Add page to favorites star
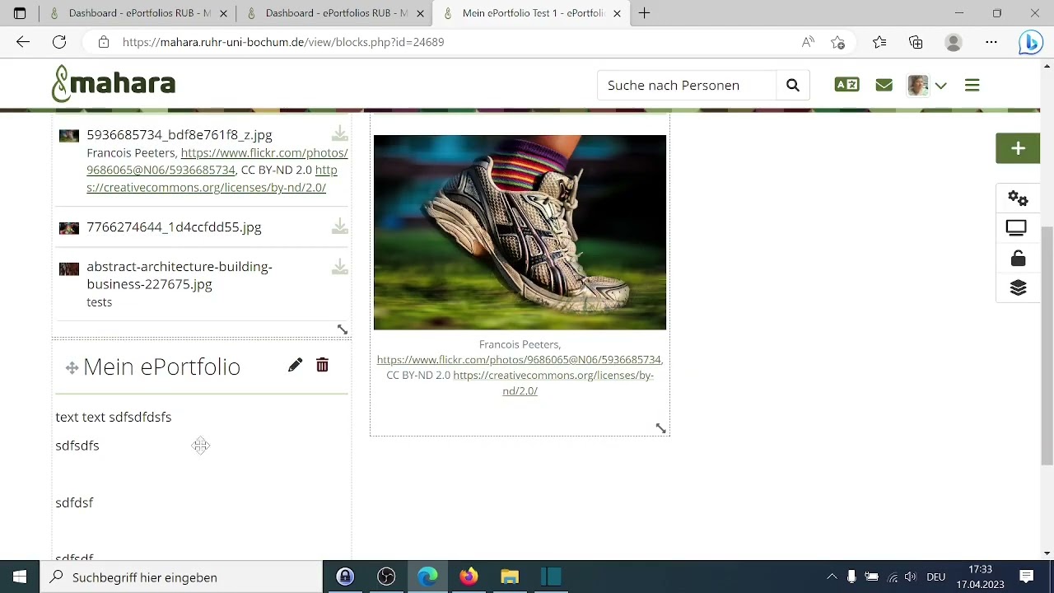Image resolution: width=1054 pixels, height=593 pixels. tap(837, 42)
